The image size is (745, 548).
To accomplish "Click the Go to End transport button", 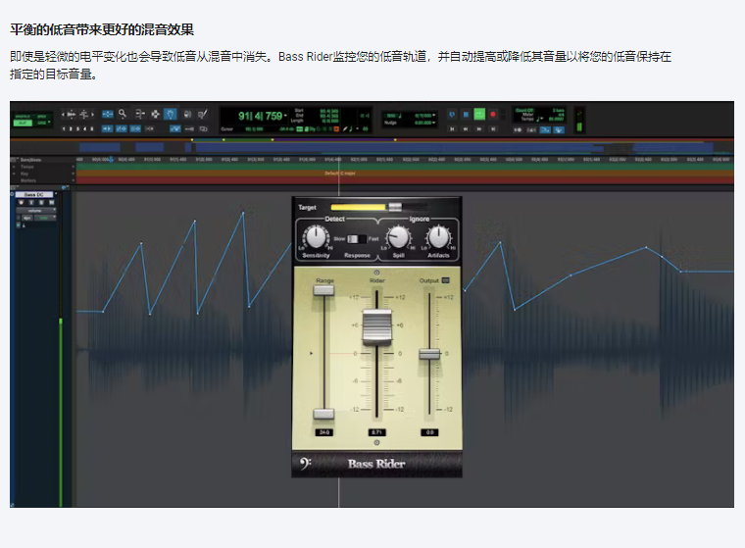I will pos(493,129).
